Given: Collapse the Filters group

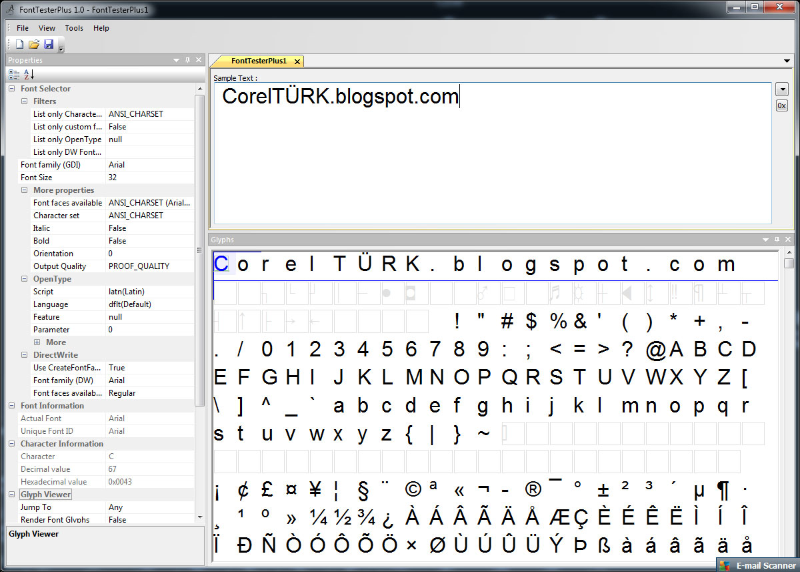Looking at the screenshot, I should [25, 101].
